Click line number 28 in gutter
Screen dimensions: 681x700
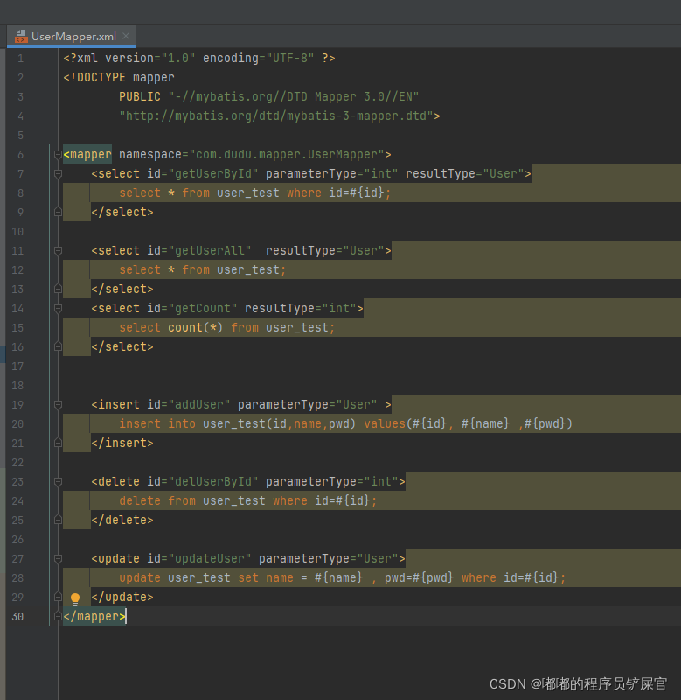click(17, 578)
